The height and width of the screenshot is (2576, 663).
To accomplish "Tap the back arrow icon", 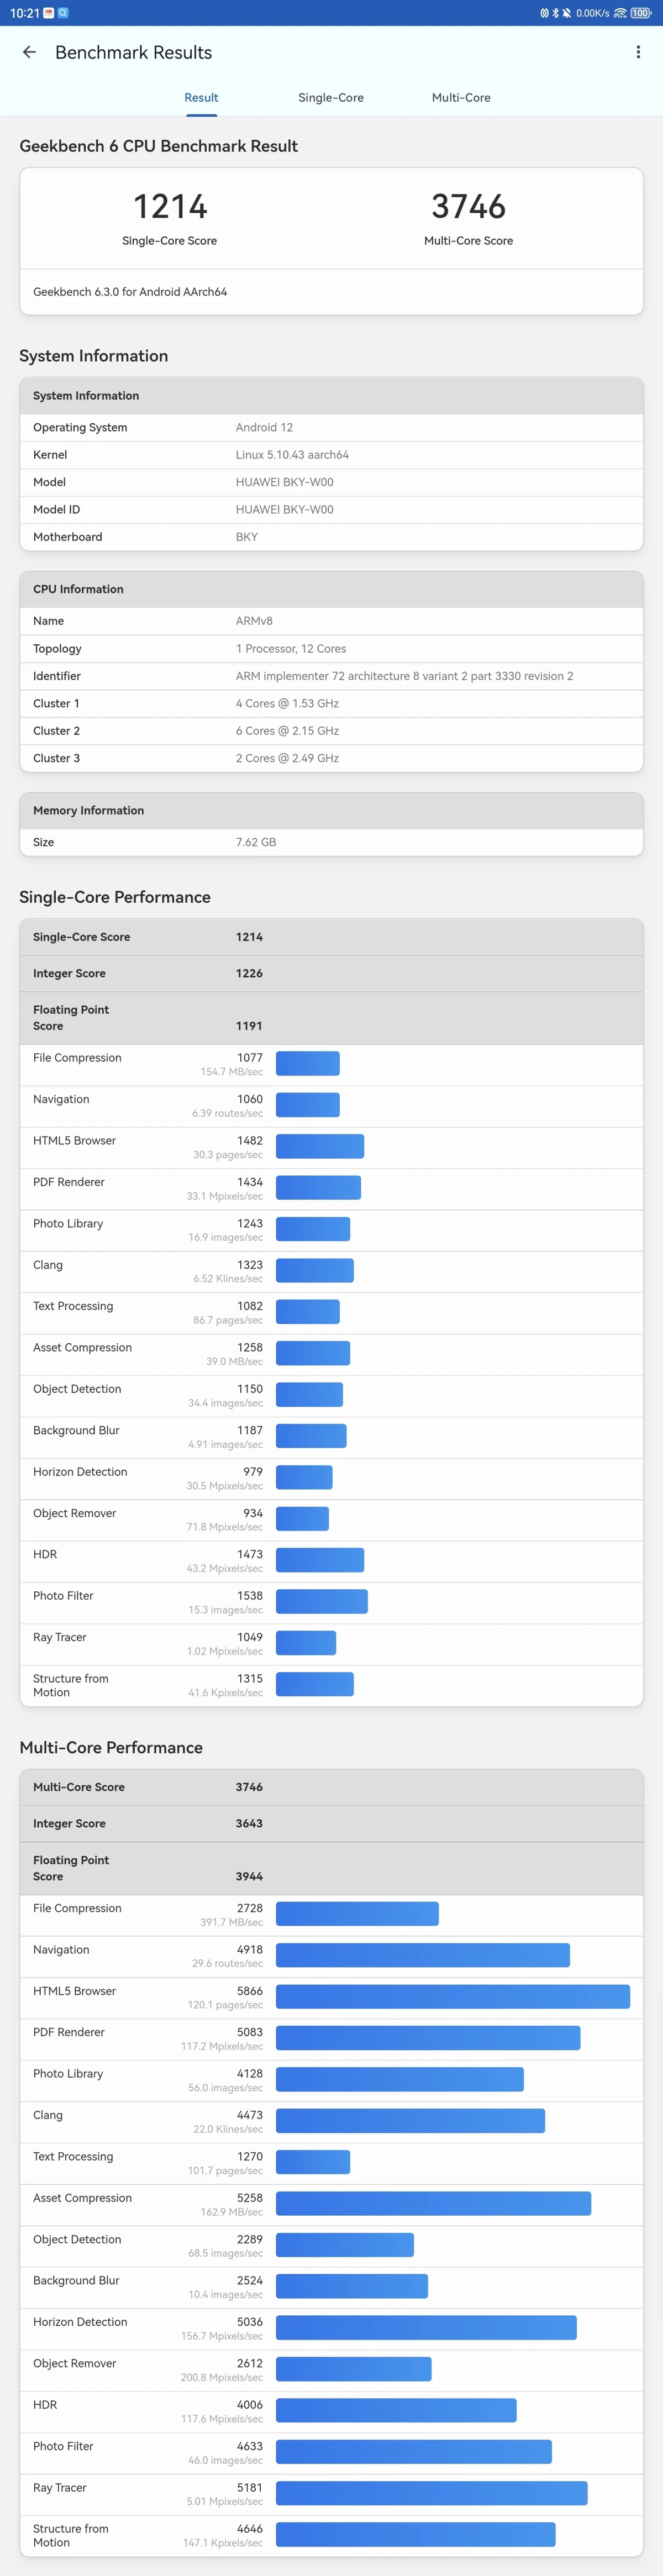I will (29, 52).
